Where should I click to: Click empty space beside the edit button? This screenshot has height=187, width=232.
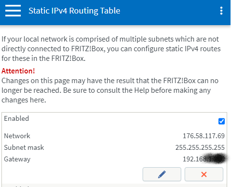pyautogui.click(x=72, y=174)
